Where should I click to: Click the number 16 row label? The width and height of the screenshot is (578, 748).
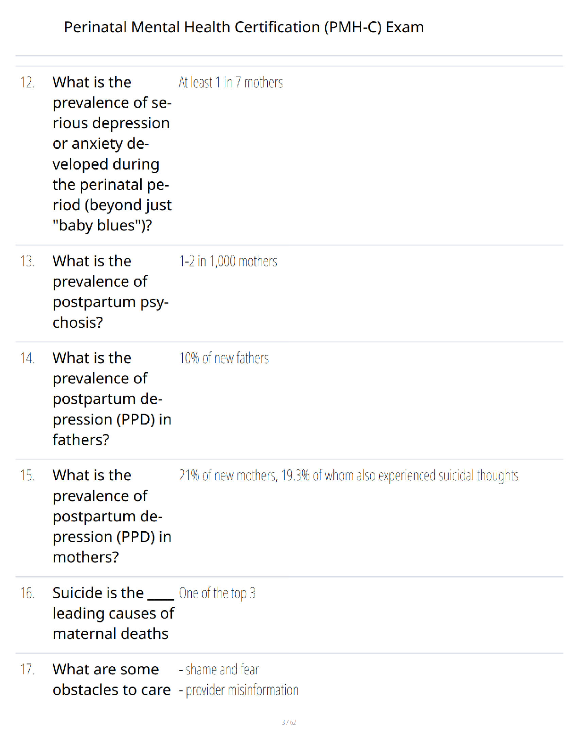[27, 593]
